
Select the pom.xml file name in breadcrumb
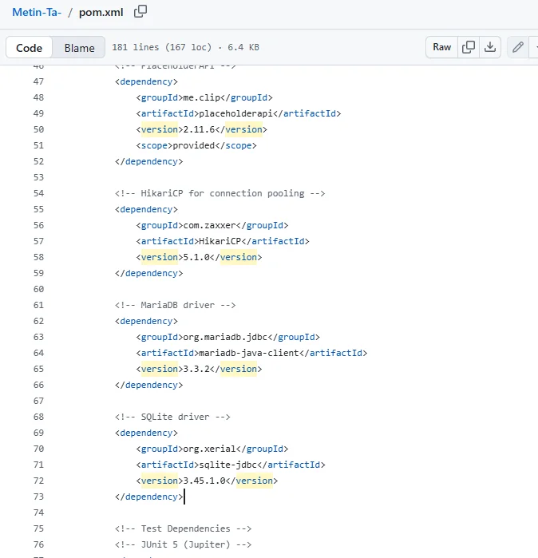(x=101, y=13)
